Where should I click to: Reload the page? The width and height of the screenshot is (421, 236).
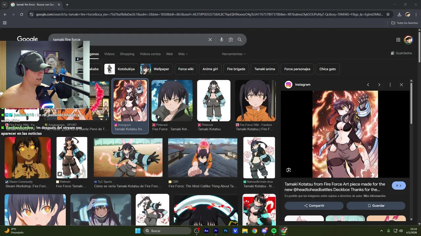click(22, 14)
